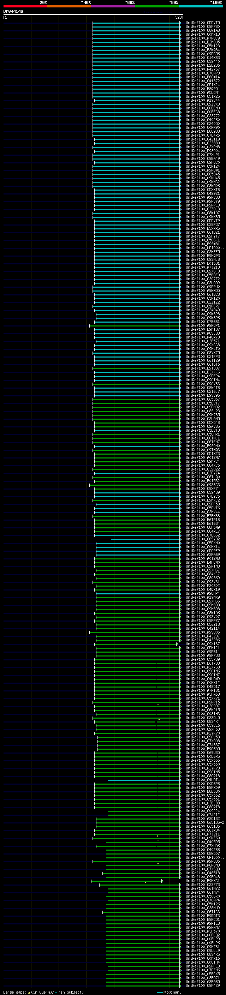Open the UniRef100_Q9MB98 hit
The height and width of the screenshot is (995, 226).
(x=203, y=609)
